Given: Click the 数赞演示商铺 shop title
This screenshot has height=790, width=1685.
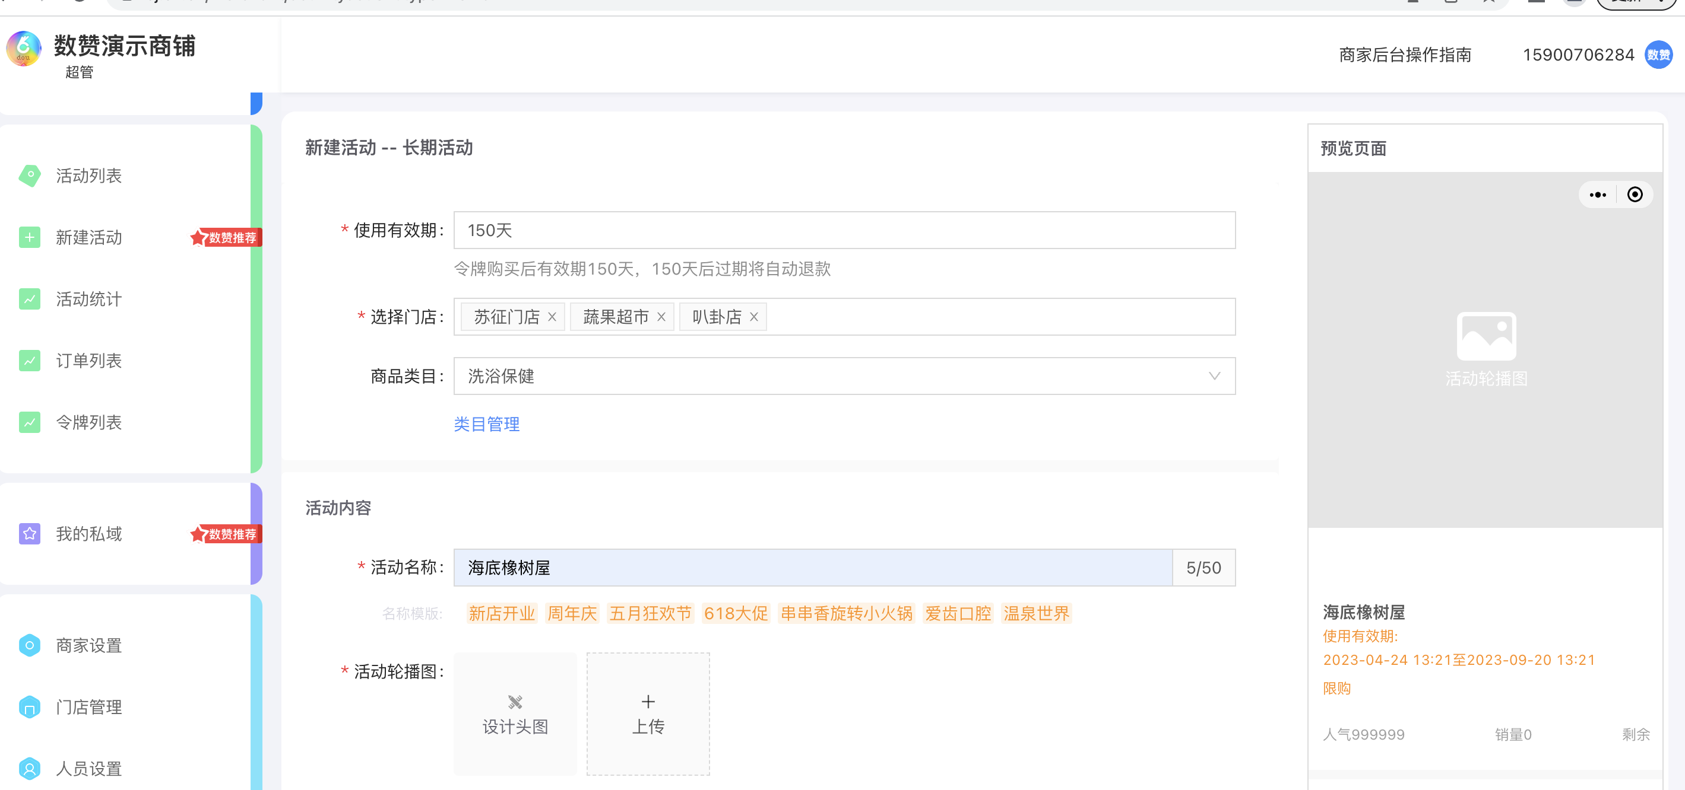Looking at the screenshot, I should [124, 46].
